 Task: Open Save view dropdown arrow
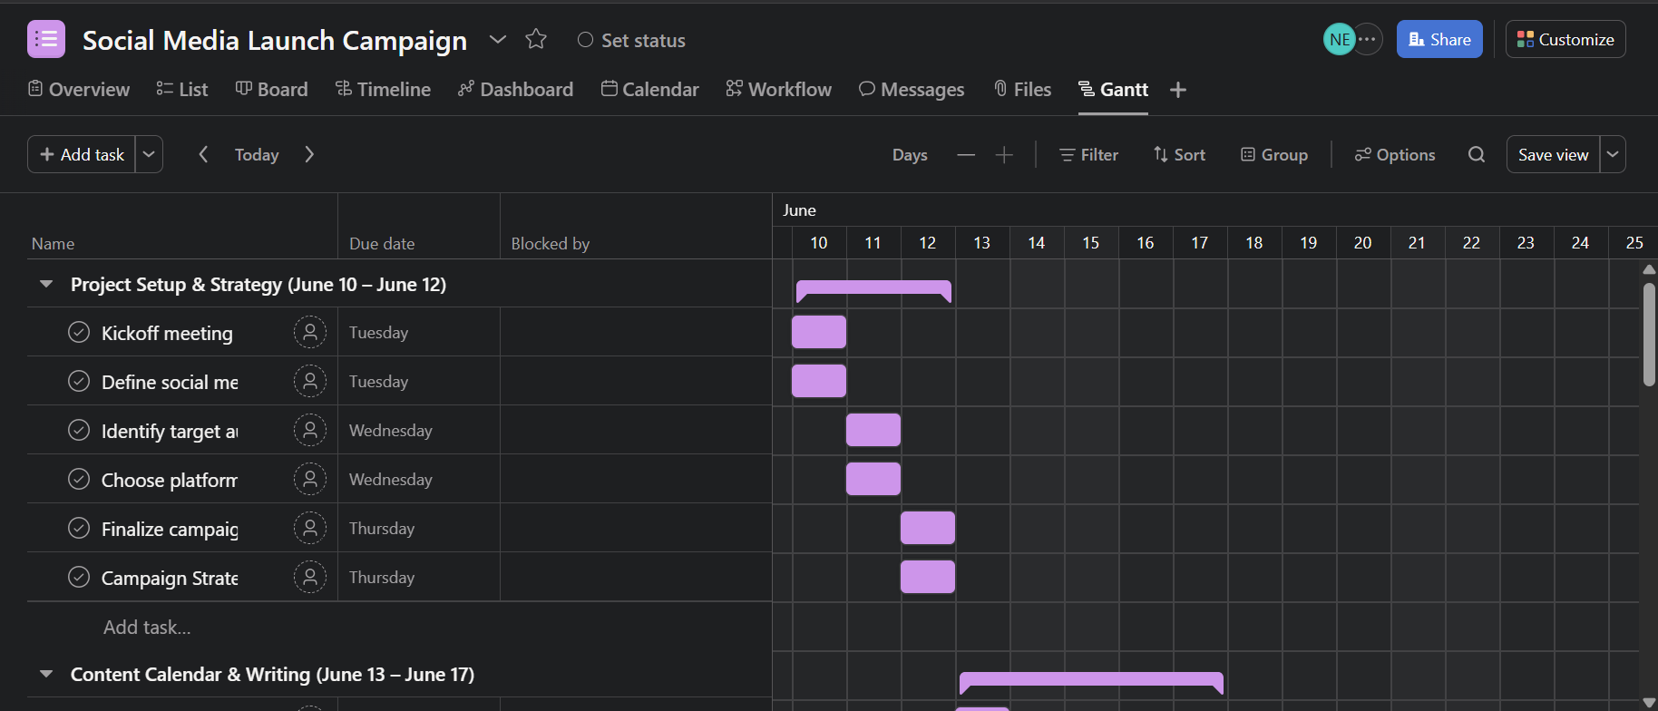[1613, 154]
